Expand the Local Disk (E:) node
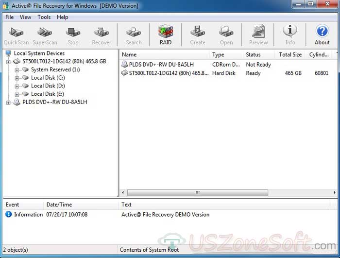 pos(17,94)
